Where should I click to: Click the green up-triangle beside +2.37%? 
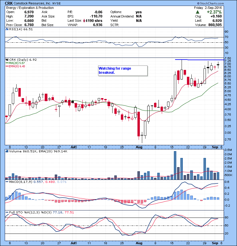(x=198, y=12)
